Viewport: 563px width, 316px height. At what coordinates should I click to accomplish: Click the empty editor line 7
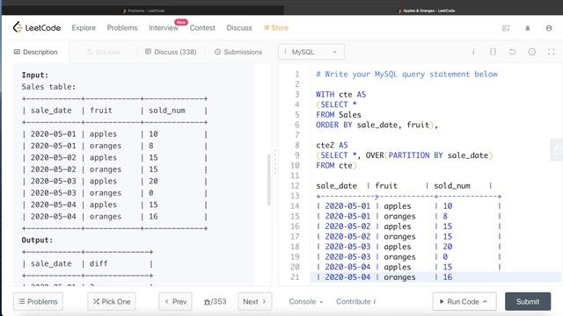tap(435, 135)
